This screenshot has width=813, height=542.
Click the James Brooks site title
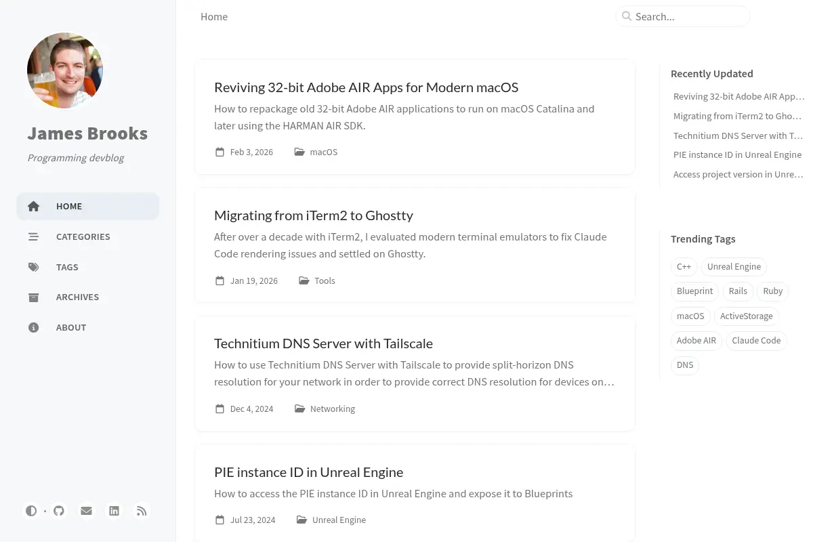click(x=87, y=133)
